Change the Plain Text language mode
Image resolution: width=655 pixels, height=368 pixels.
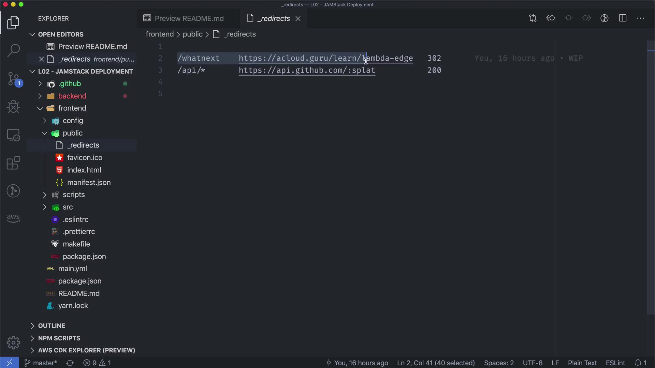(582, 363)
